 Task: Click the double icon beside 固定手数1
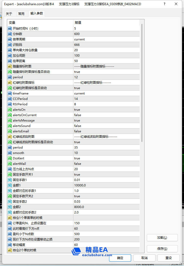10,180
